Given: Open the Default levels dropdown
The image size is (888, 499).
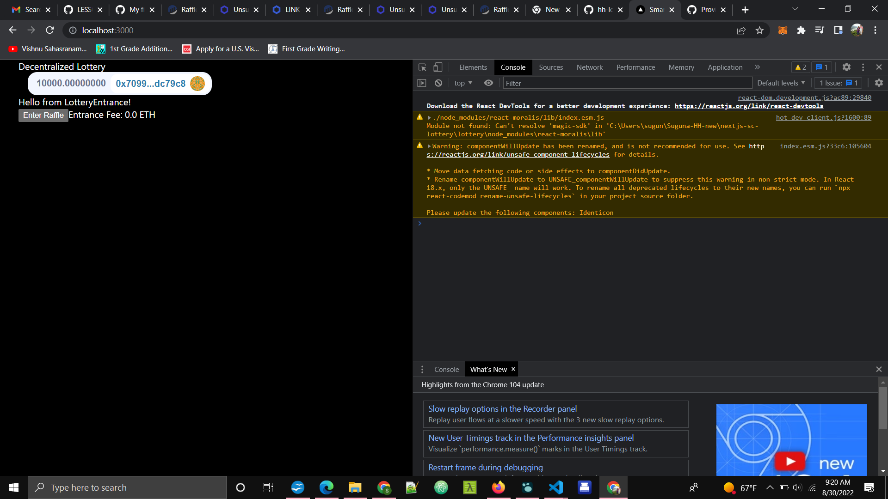Looking at the screenshot, I should pos(781,83).
